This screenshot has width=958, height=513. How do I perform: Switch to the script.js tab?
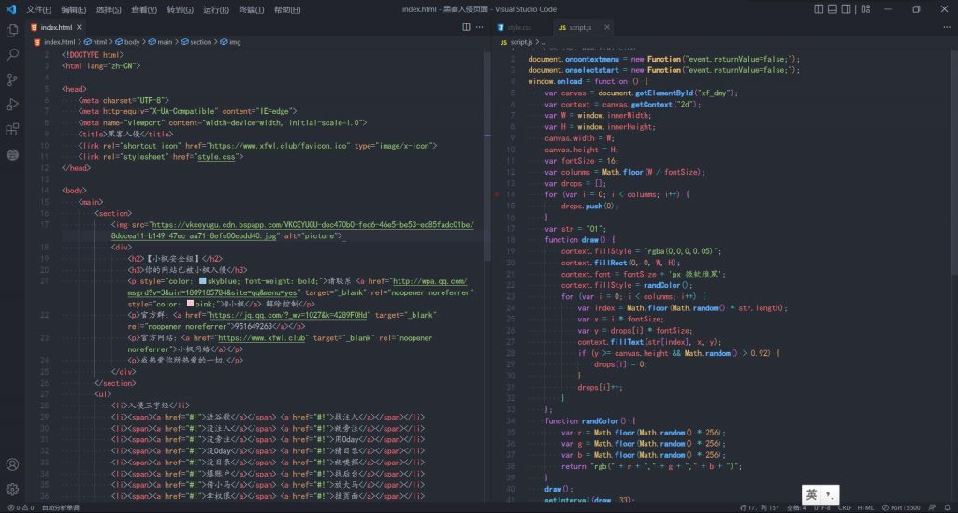(x=580, y=27)
